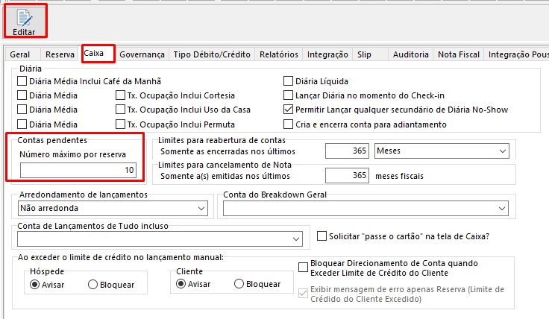
Task: Click Número máximo por reserva field
Action: [78, 171]
